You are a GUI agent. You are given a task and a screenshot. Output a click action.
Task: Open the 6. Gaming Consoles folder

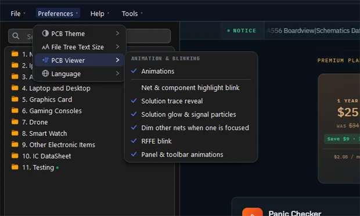pyautogui.click(x=52, y=111)
